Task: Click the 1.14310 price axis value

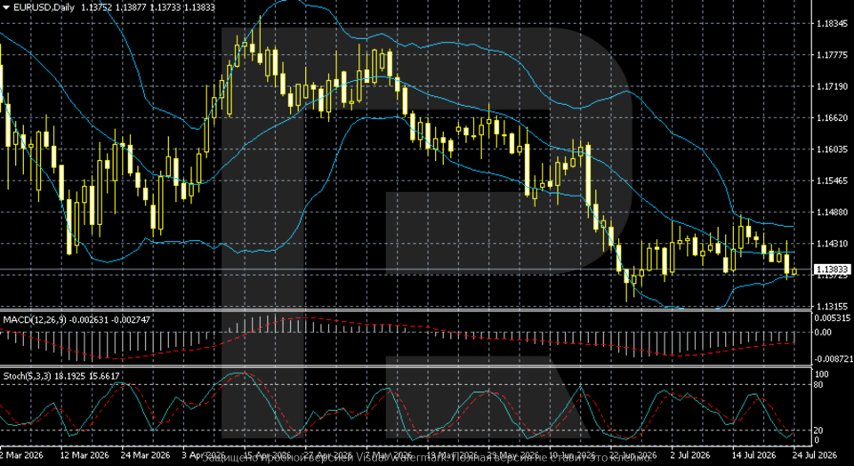Action: click(x=832, y=244)
